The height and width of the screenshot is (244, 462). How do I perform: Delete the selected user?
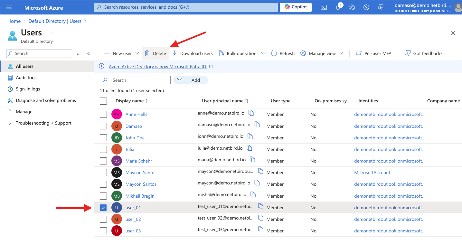coord(156,53)
